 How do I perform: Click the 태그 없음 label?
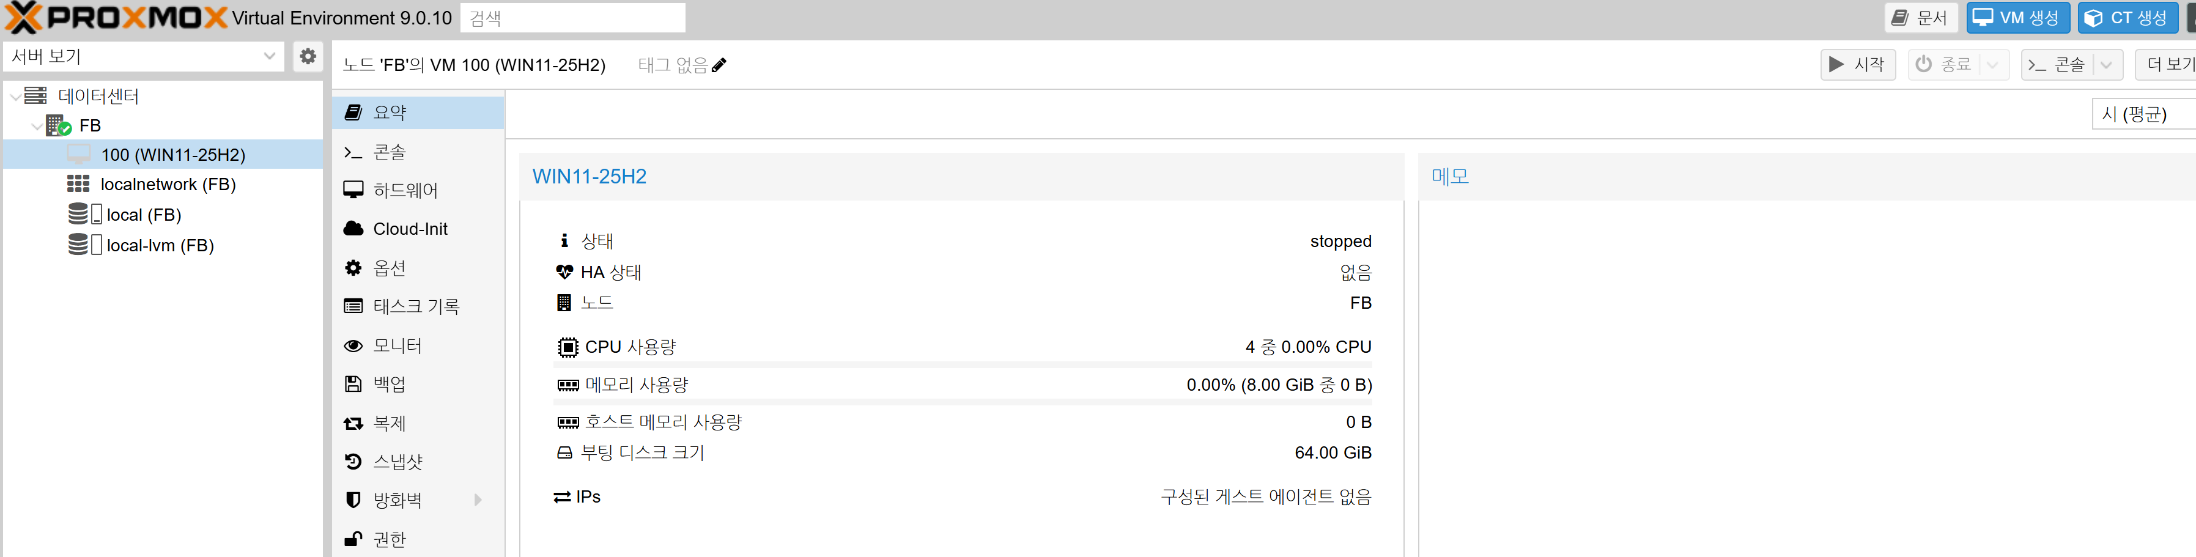pos(673,65)
